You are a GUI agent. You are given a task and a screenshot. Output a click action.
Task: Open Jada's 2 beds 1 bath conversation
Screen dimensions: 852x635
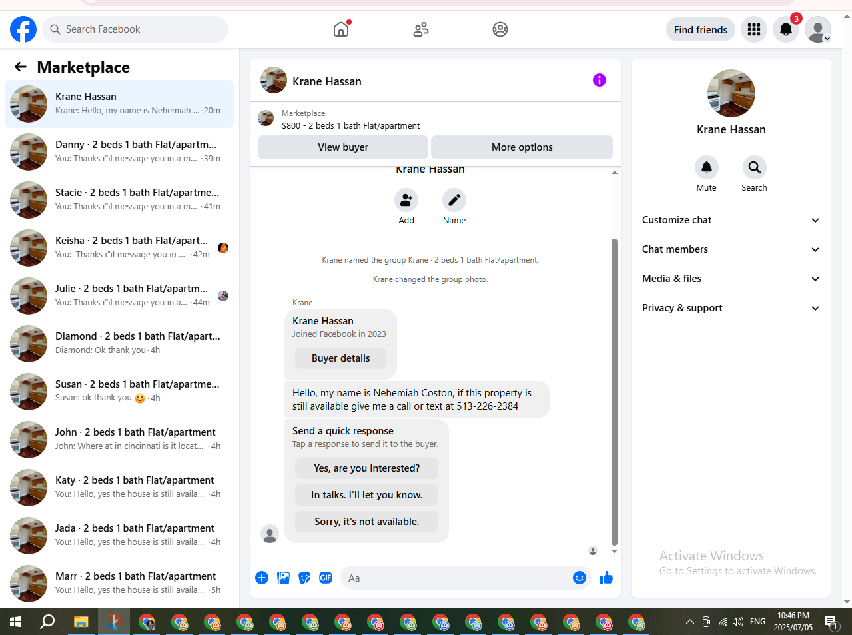119,536
